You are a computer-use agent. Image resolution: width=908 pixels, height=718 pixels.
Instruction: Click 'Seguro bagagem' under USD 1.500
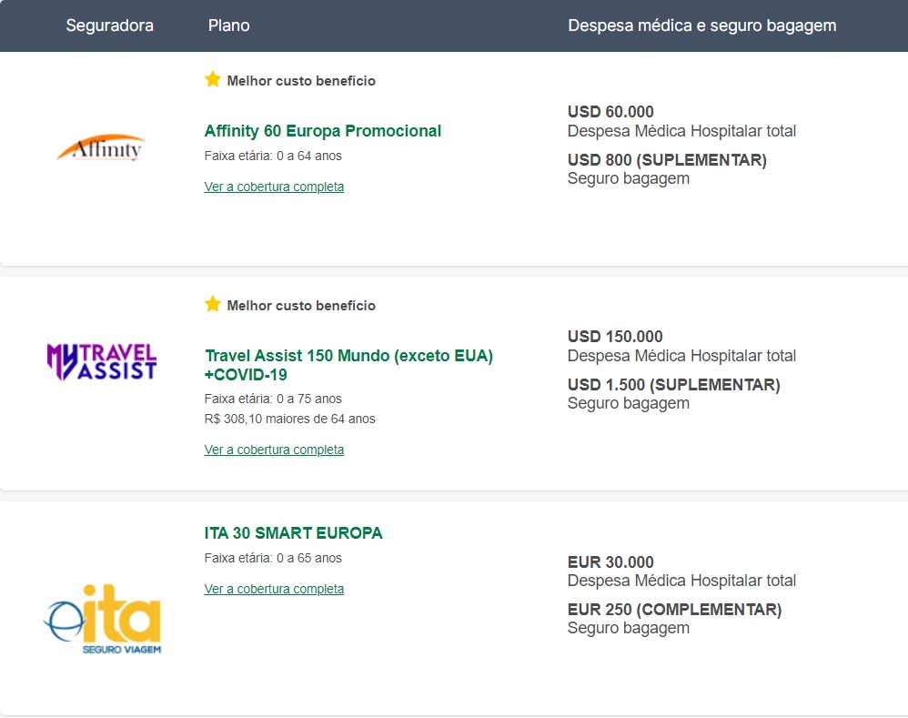[629, 403]
